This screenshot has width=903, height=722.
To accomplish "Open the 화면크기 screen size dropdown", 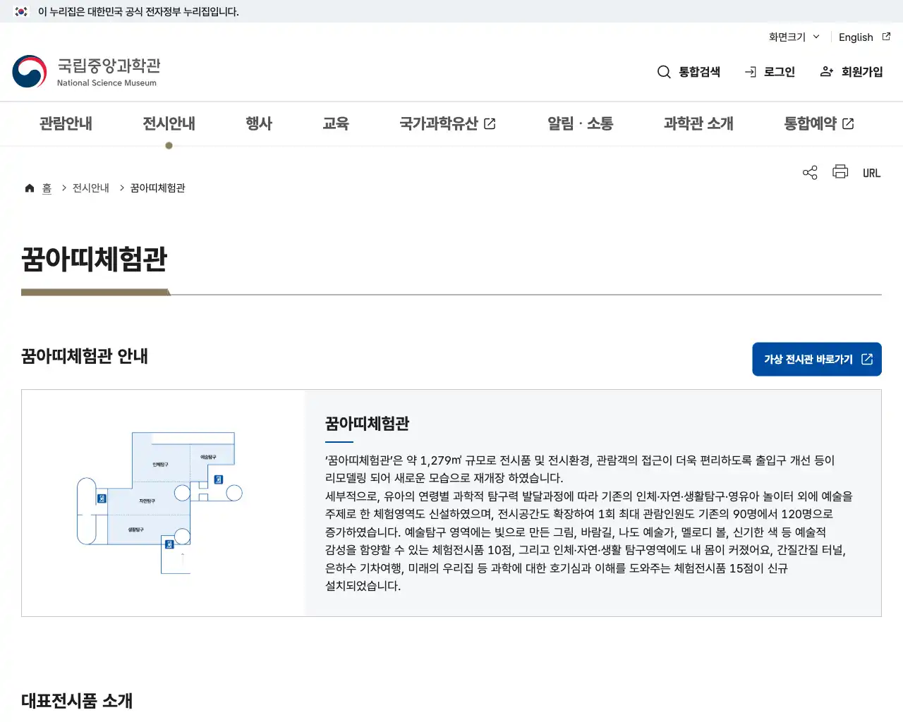I will 793,37.
